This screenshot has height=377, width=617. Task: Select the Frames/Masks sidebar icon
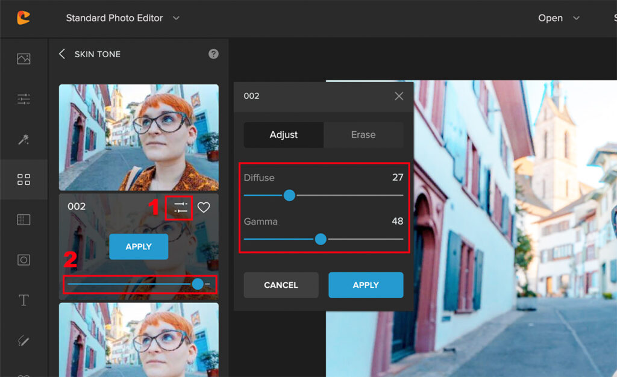coord(23,260)
